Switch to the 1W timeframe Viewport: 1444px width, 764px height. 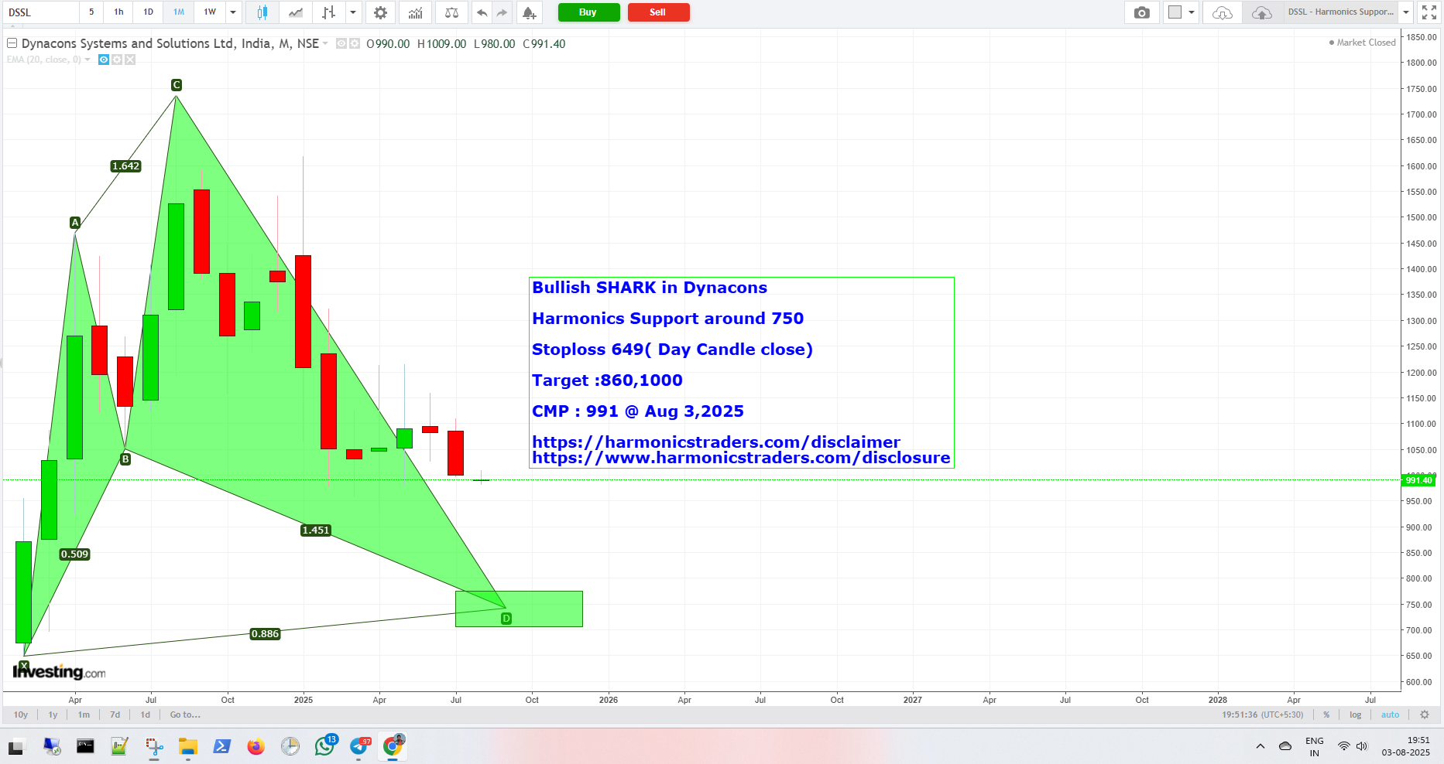[210, 12]
